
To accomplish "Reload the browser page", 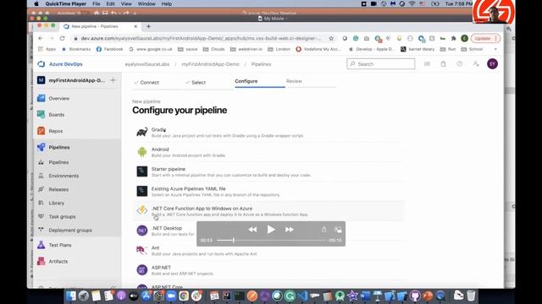I will click(62, 38).
